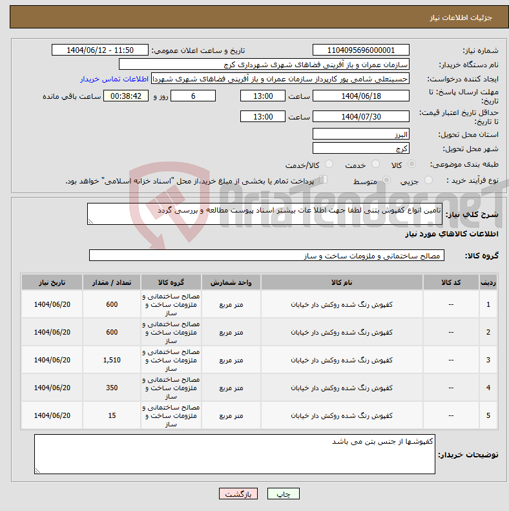Screen dimensions: 509x511
Task: Toggle the Islamic treasury payment checkbox
Action: pyautogui.click(x=323, y=180)
